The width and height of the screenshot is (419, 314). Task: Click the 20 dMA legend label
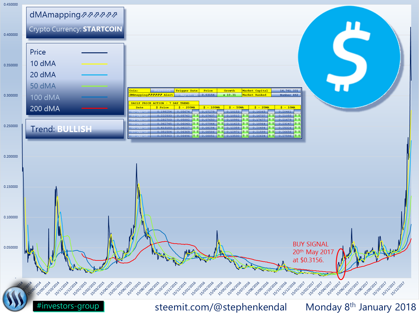coord(43,75)
